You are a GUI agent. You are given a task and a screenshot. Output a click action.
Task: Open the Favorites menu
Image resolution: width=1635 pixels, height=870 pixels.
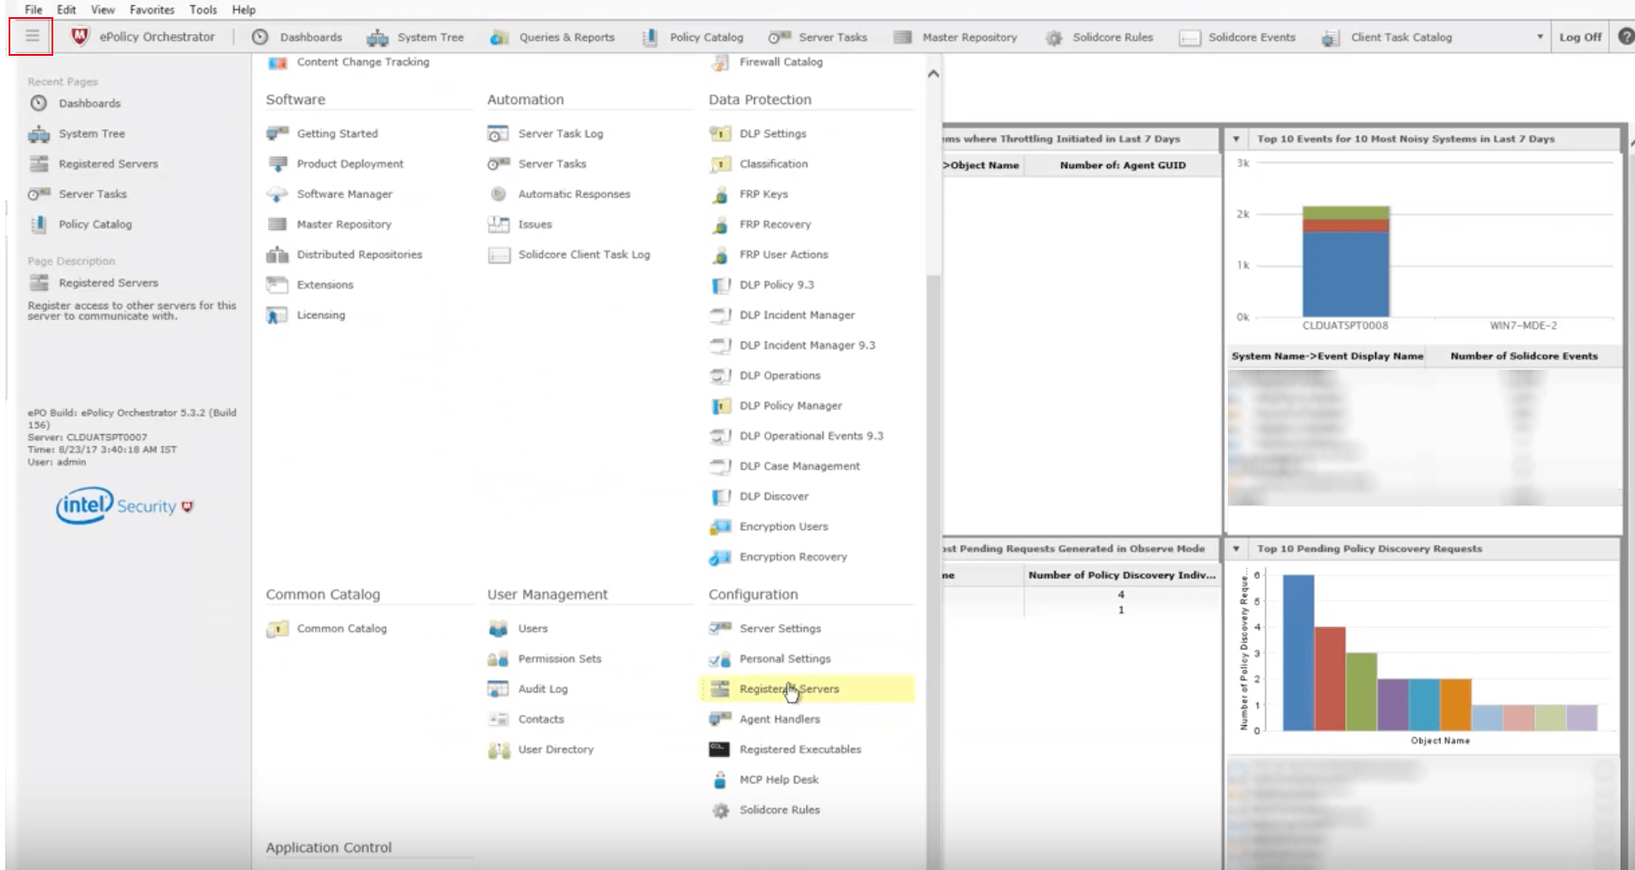[152, 9]
